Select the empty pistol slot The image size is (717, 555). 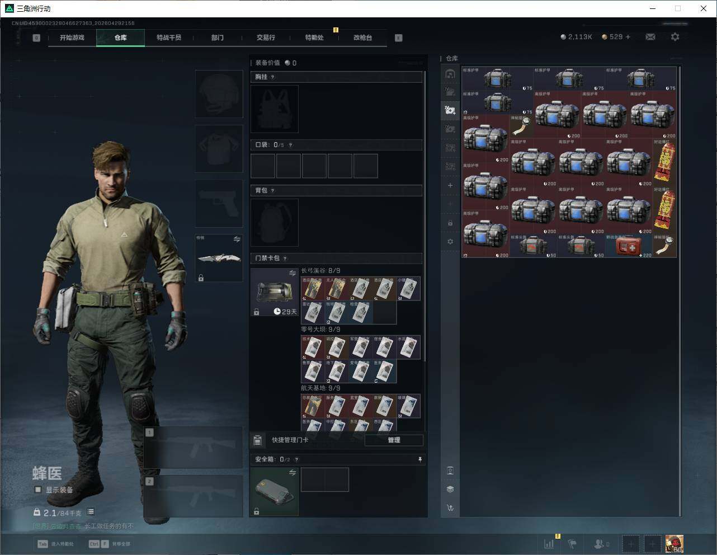pos(219,204)
